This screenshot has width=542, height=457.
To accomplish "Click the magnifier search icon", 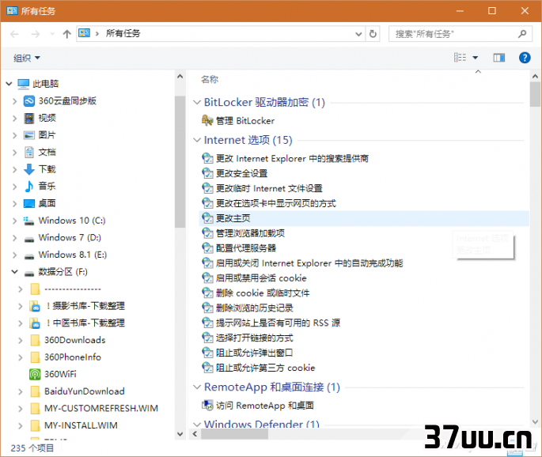I will click(522, 34).
